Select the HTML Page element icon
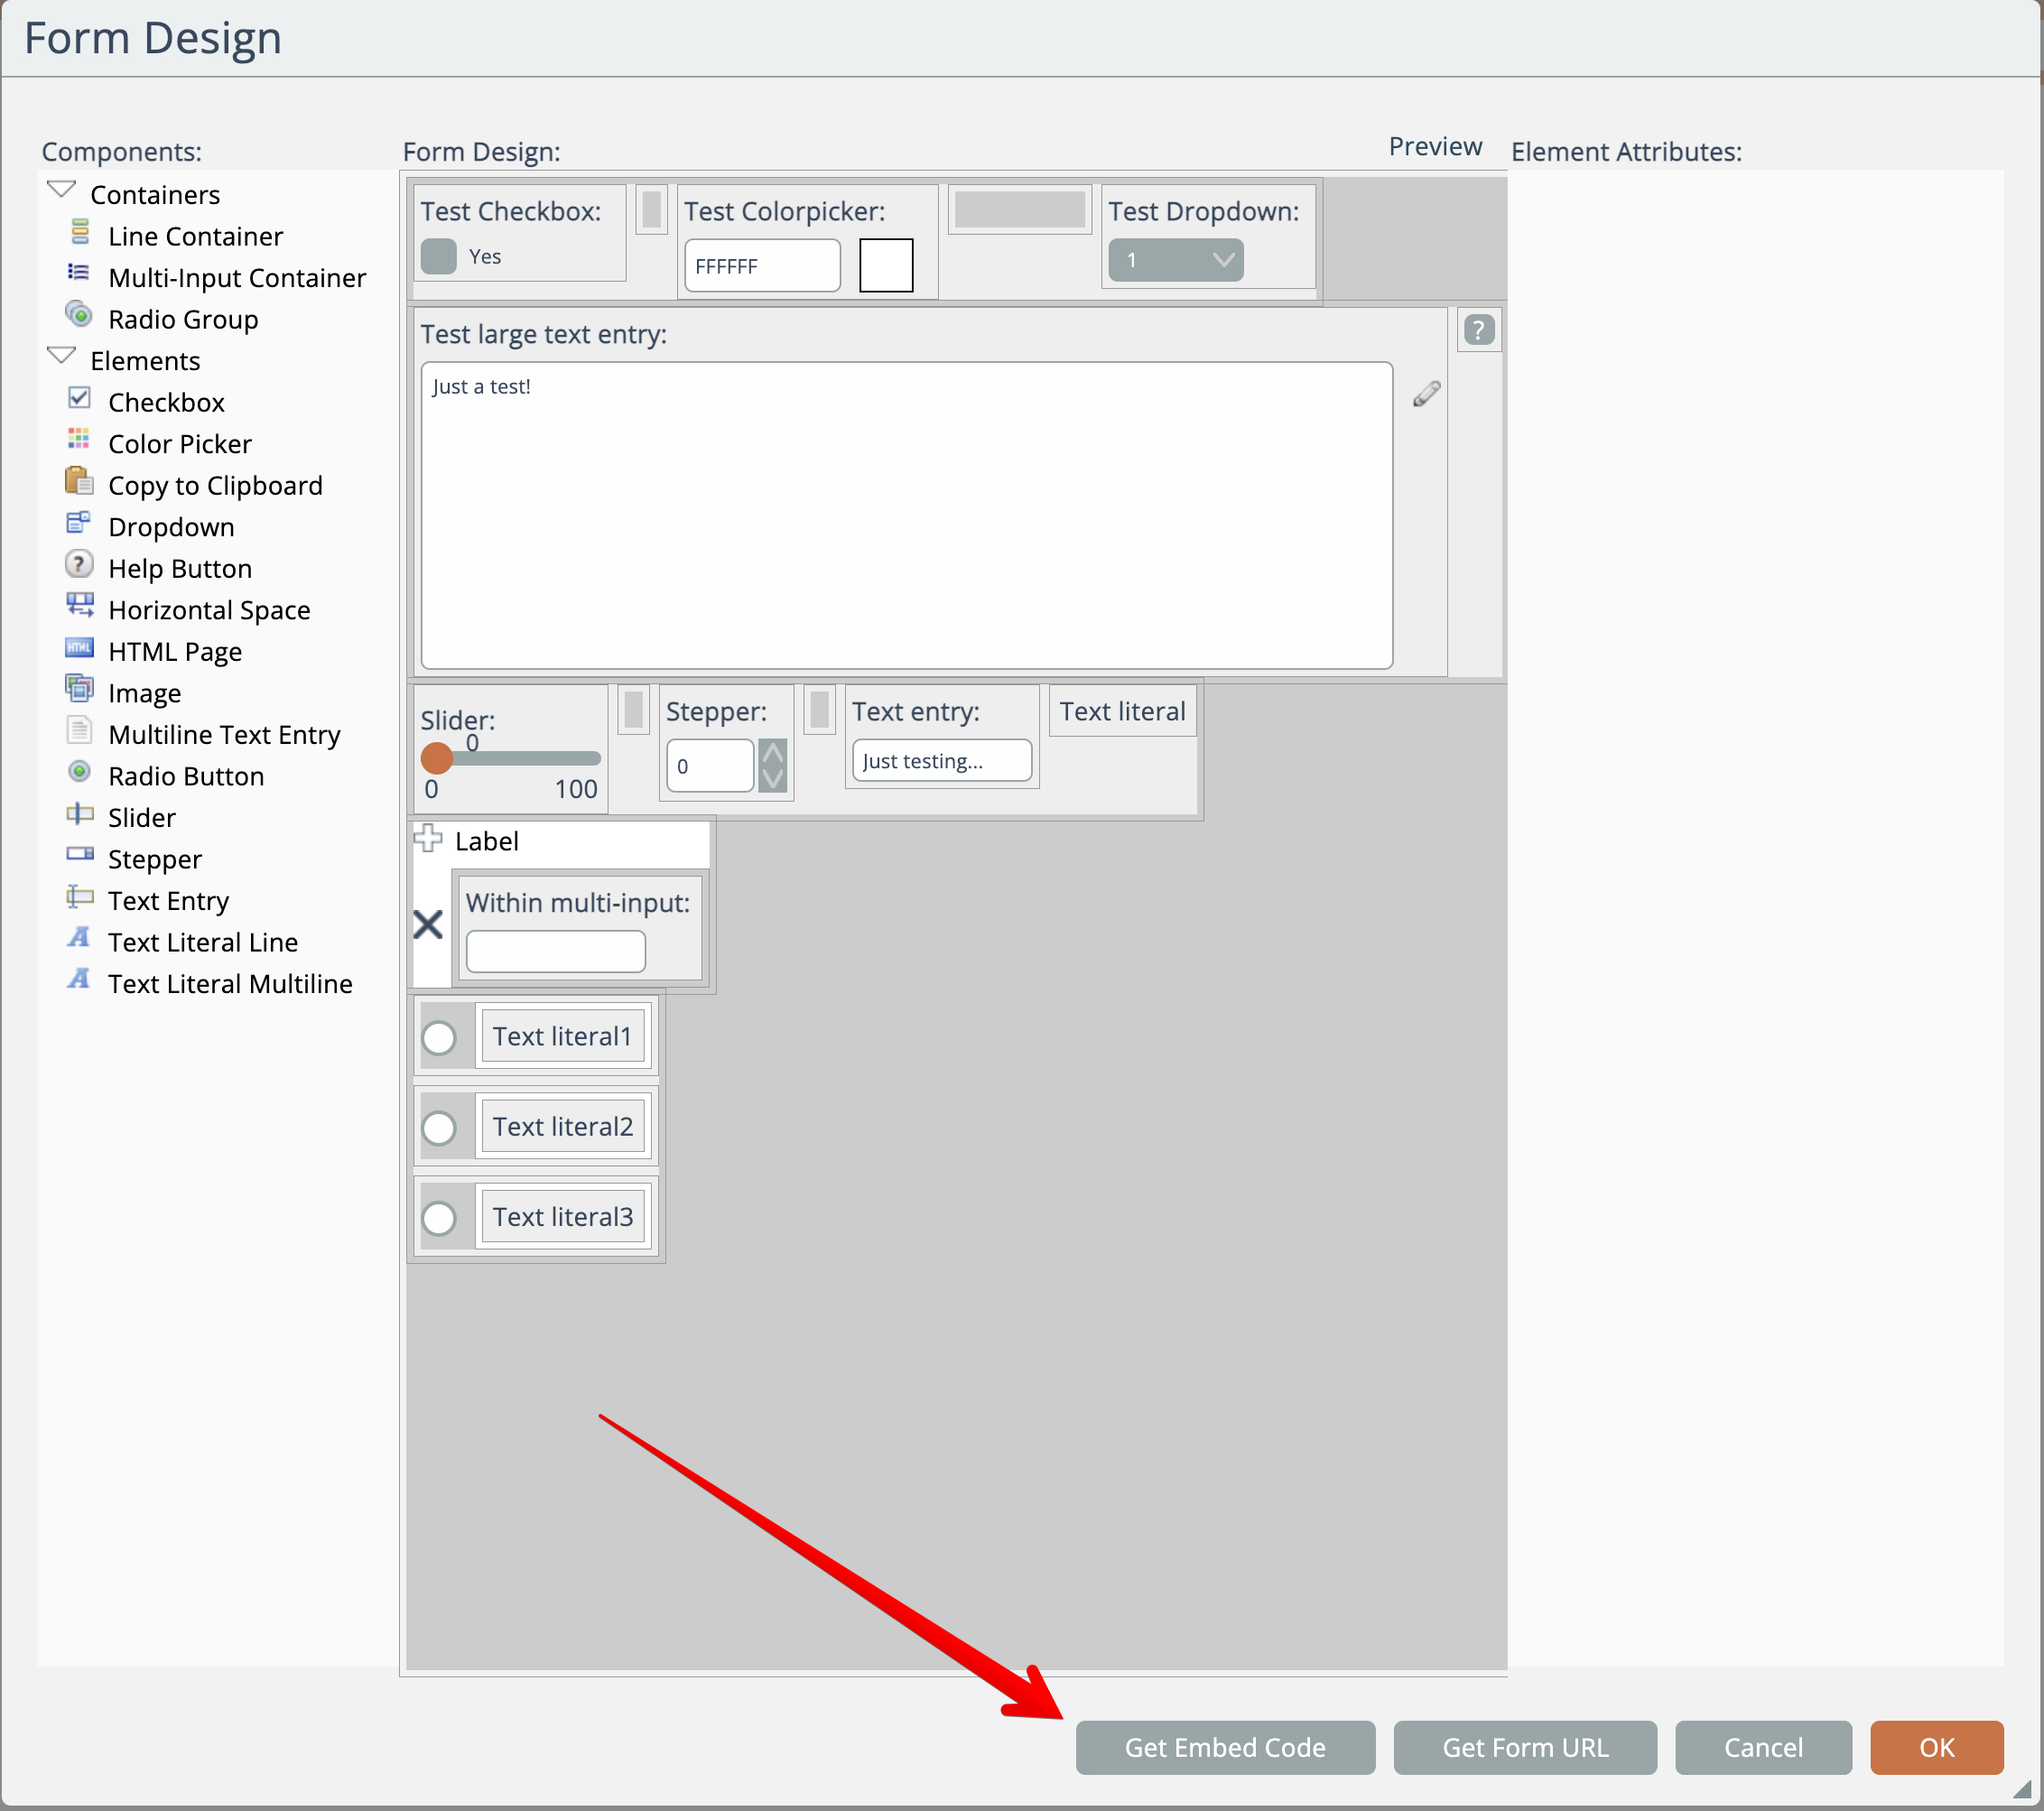Image resolution: width=2044 pixels, height=1811 pixels. coord(79,649)
